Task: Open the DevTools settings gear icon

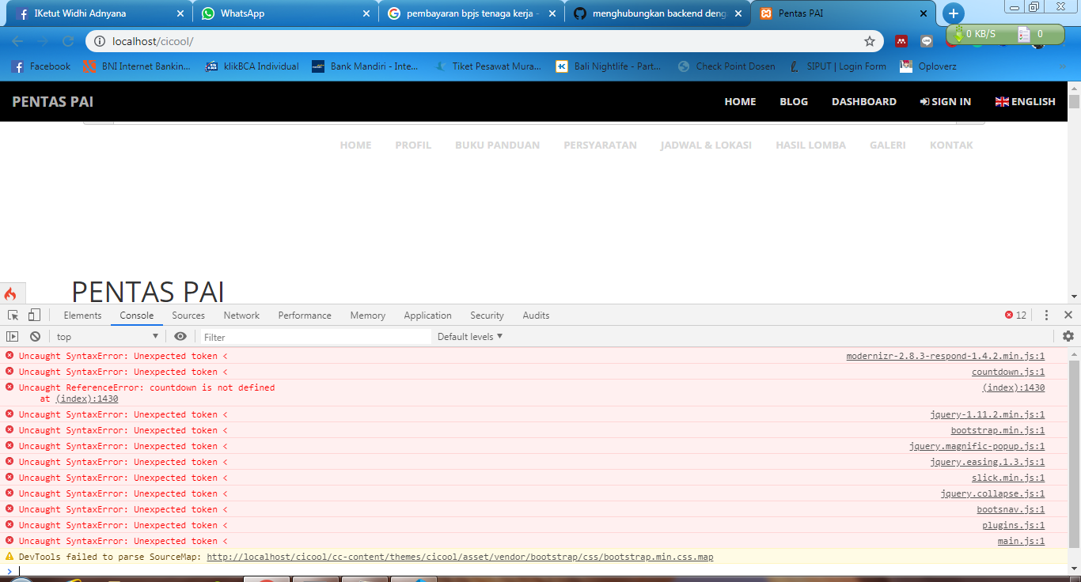Action: click(1068, 336)
